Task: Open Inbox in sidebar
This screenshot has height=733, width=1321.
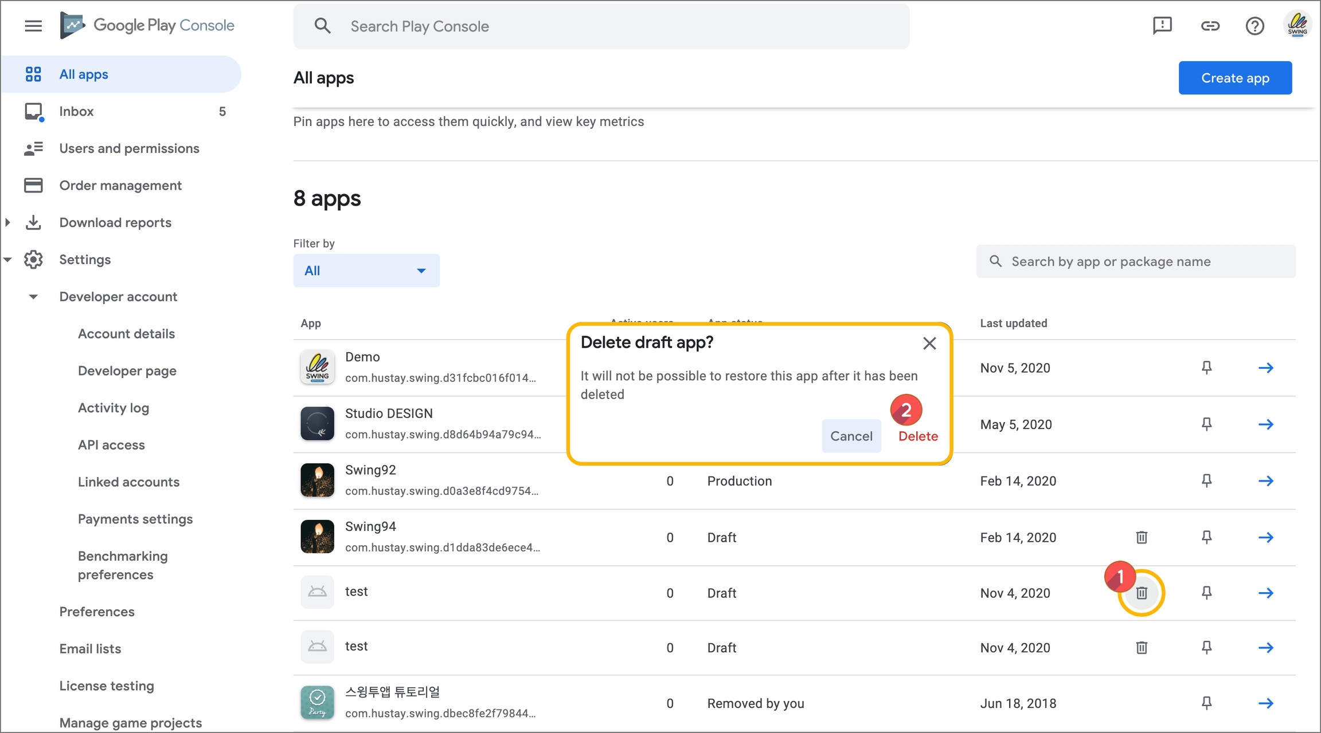Action: [x=76, y=112]
